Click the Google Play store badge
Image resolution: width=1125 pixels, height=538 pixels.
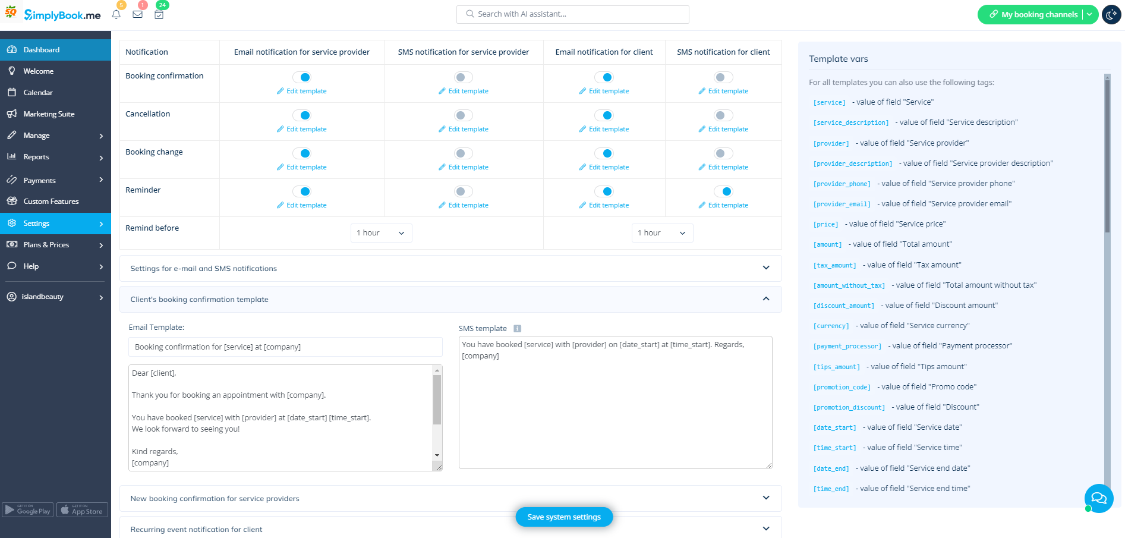(x=28, y=510)
